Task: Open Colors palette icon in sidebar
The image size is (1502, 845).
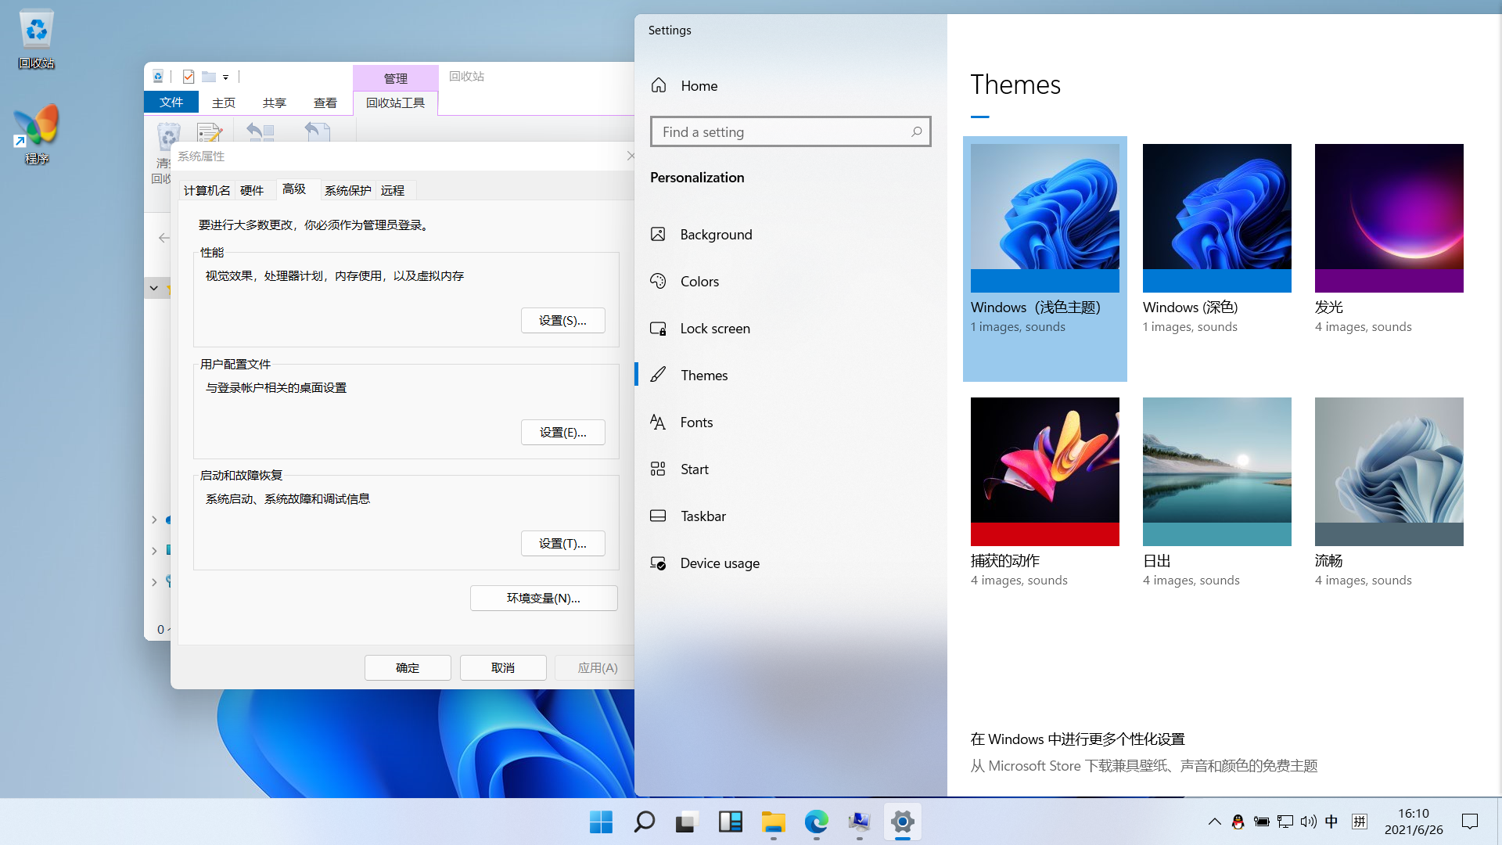Action: pos(658,281)
